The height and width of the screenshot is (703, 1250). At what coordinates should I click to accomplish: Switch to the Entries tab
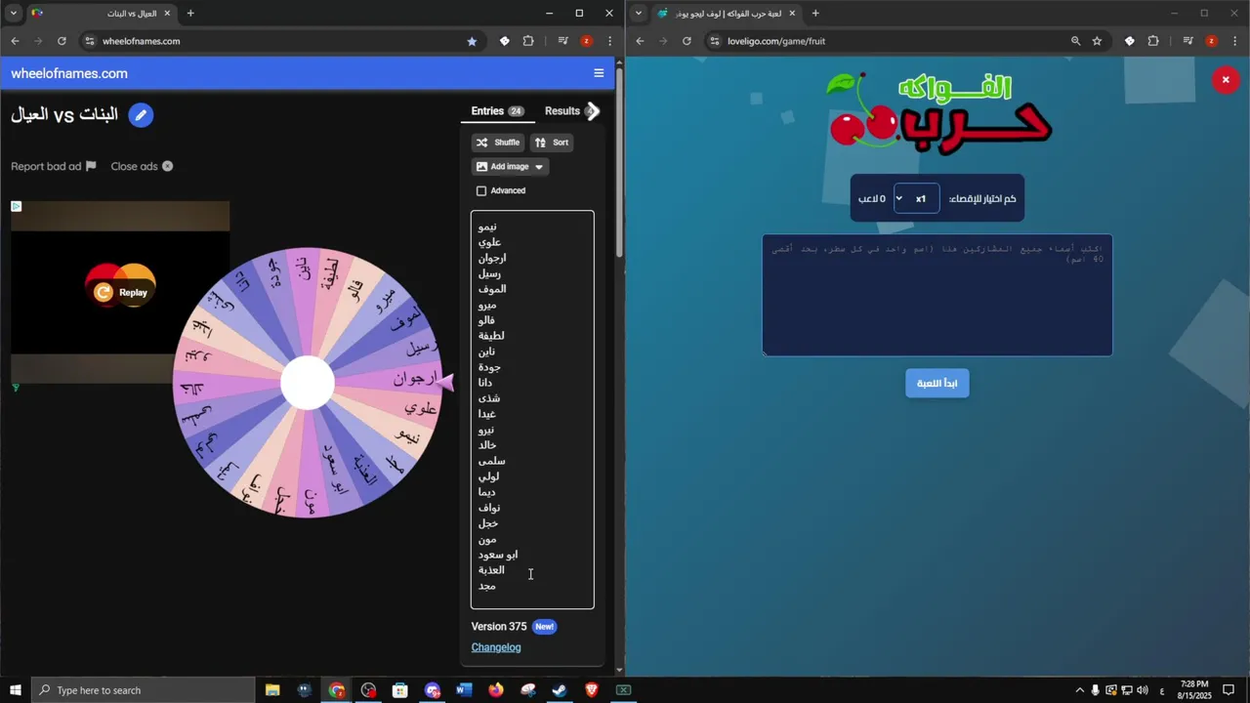pyautogui.click(x=497, y=111)
